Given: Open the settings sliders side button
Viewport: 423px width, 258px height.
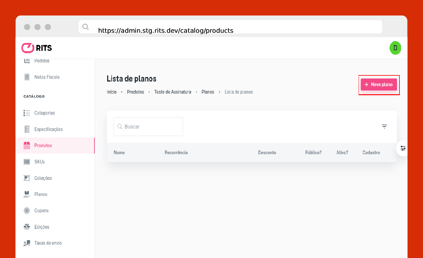Looking at the screenshot, I should [403, 148].
